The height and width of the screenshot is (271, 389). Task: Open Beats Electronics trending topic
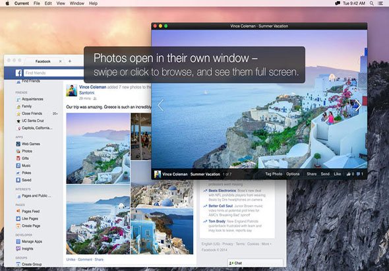pos(222,191)
